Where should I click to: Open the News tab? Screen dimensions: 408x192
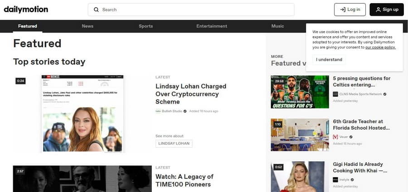pyautogui.click(x=87, y=26)
